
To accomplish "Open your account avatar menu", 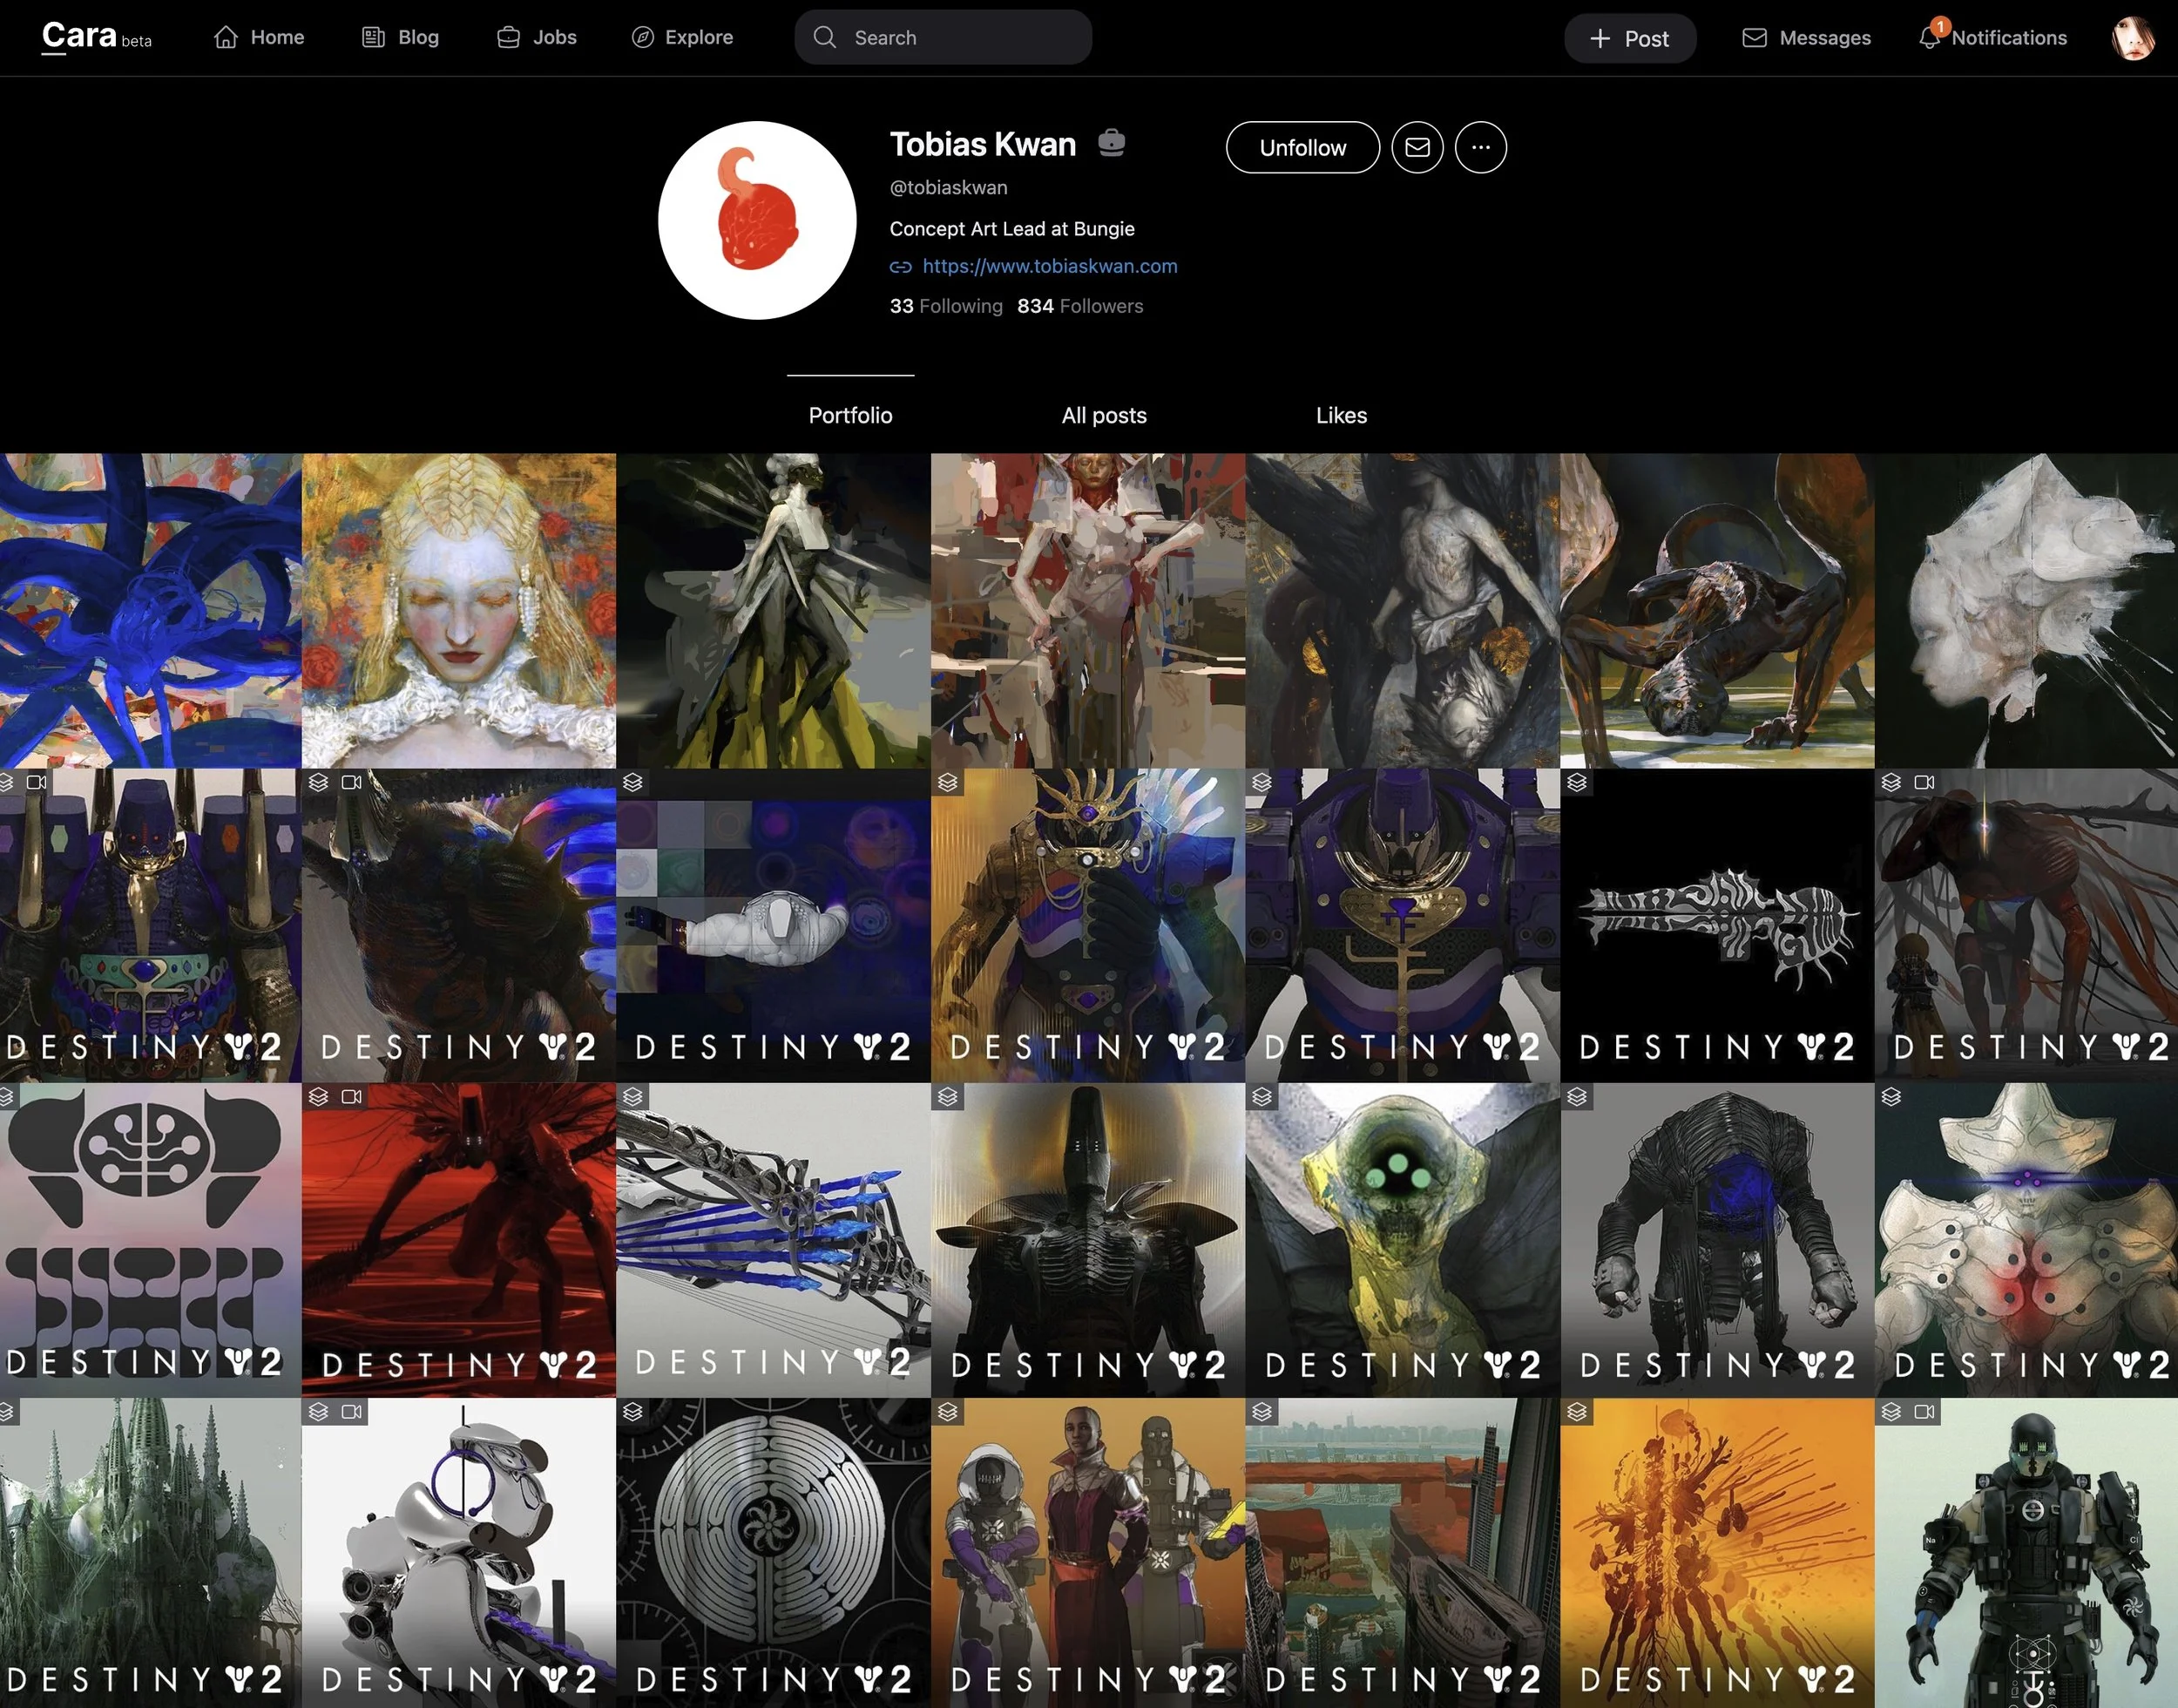I will click(x=2132, y=38).
